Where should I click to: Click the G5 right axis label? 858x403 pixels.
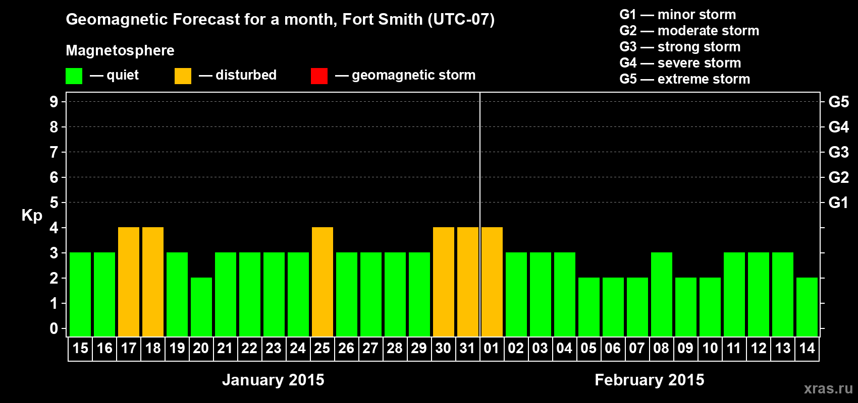[839, 102]
